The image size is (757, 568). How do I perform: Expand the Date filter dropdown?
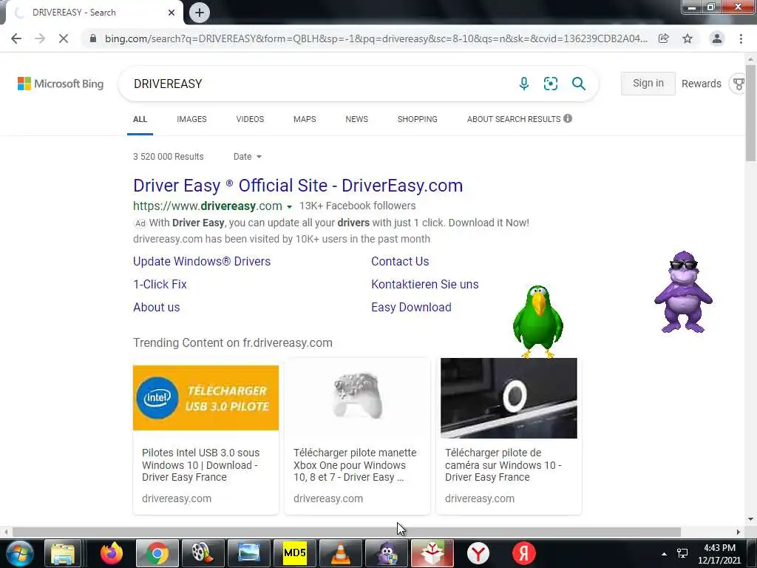pos(248,157)
